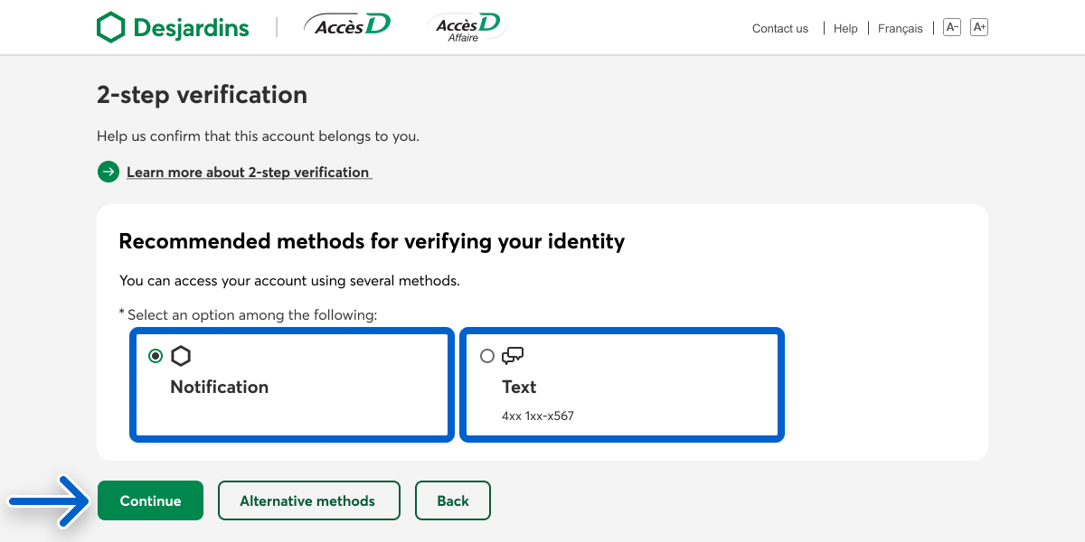
Task: Click the Text option label
Action: (519, 387)
